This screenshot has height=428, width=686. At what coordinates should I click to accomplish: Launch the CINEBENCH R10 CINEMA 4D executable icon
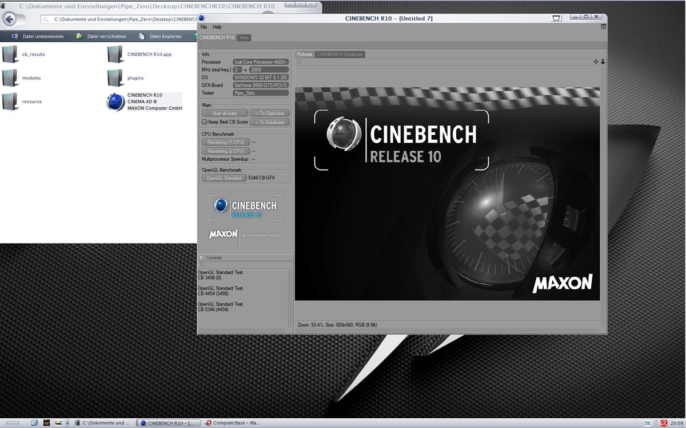115,102
